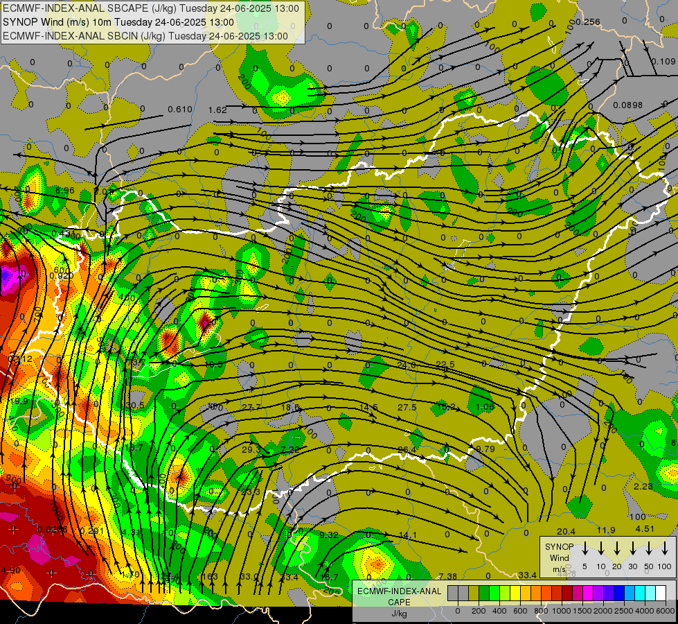Click the map value 0.0898

coord(628,105)
